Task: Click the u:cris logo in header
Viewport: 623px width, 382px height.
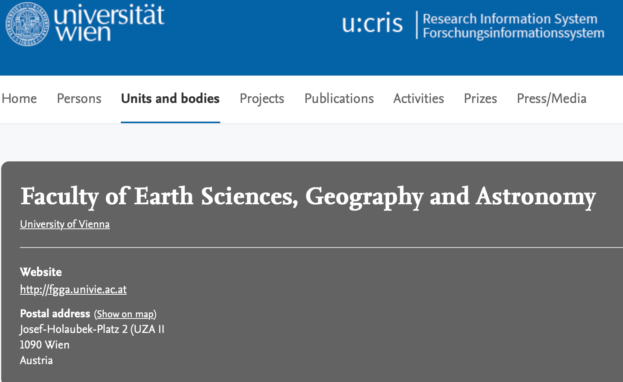Action: (x=372, y=24)
